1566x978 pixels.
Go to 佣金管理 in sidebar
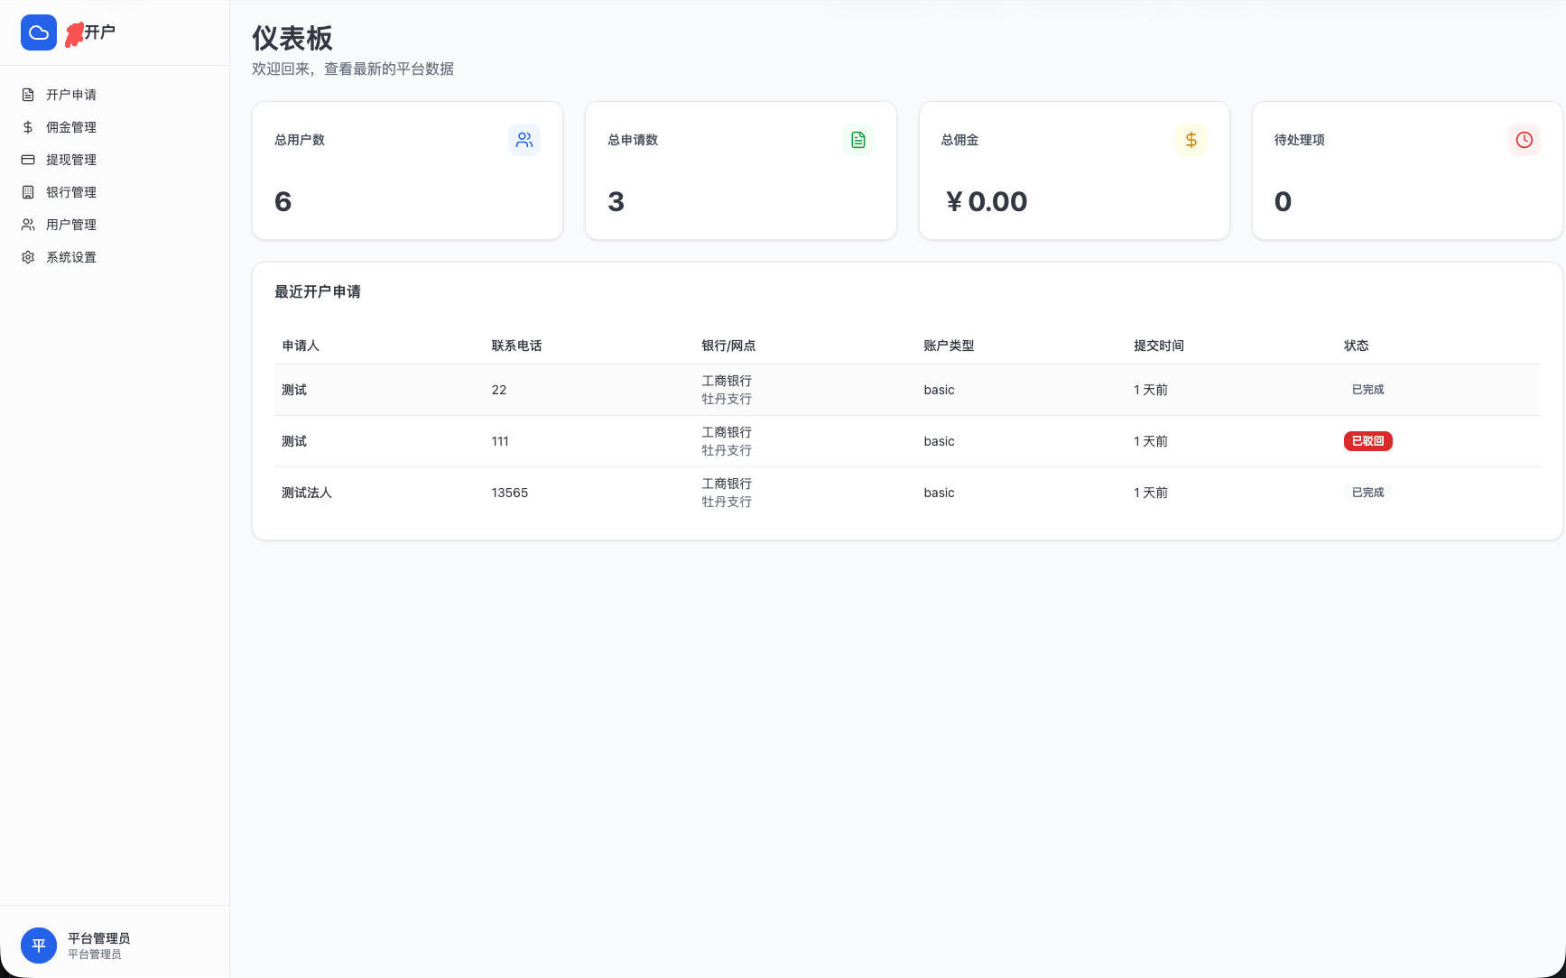coord(71,127)
